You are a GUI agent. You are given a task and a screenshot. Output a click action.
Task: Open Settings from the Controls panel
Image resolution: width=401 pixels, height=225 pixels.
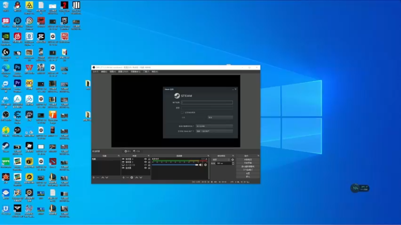[x=248, y=173]
